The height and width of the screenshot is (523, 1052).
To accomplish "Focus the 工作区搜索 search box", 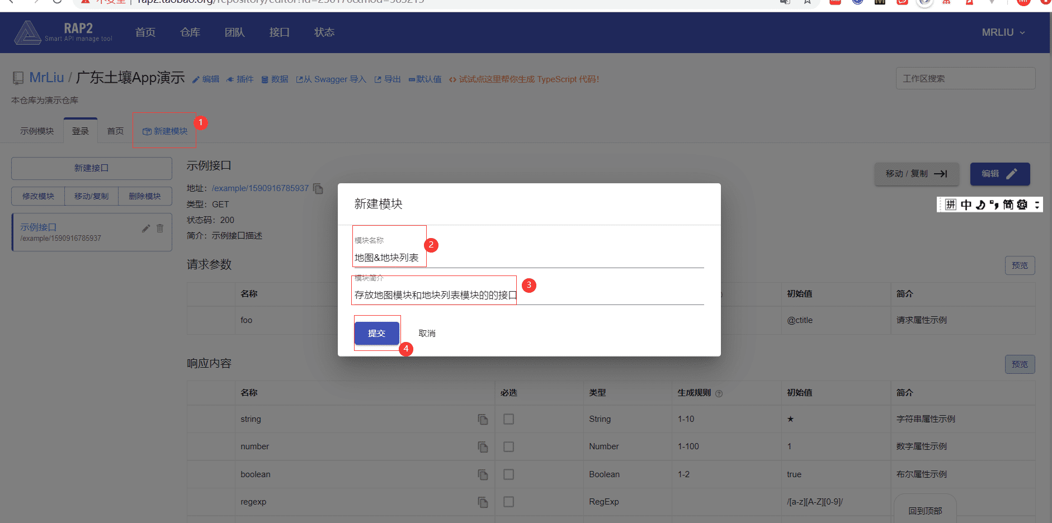I will (965, 79).
